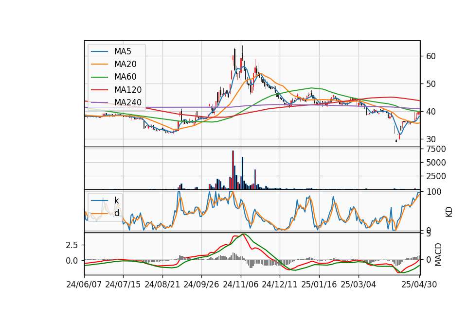
Task: Click the k label in KD legend
Action: tap(116, 201)
